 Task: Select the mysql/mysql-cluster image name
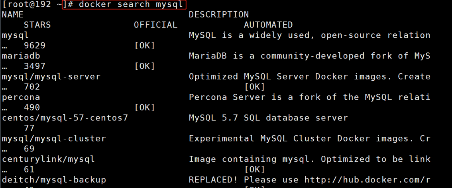[54, 139]
